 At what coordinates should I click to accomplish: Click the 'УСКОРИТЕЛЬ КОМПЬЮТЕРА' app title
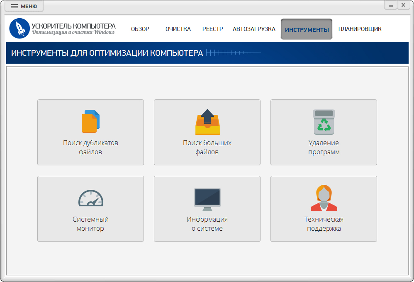73,26
